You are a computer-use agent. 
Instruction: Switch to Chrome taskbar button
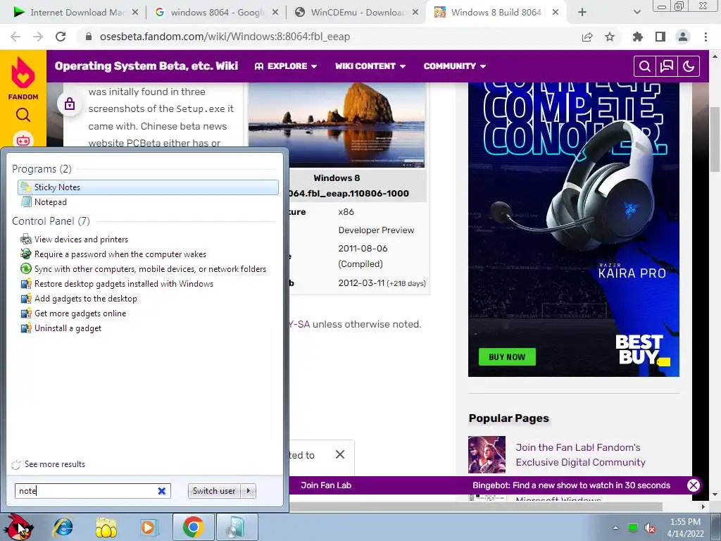[193, 527]
